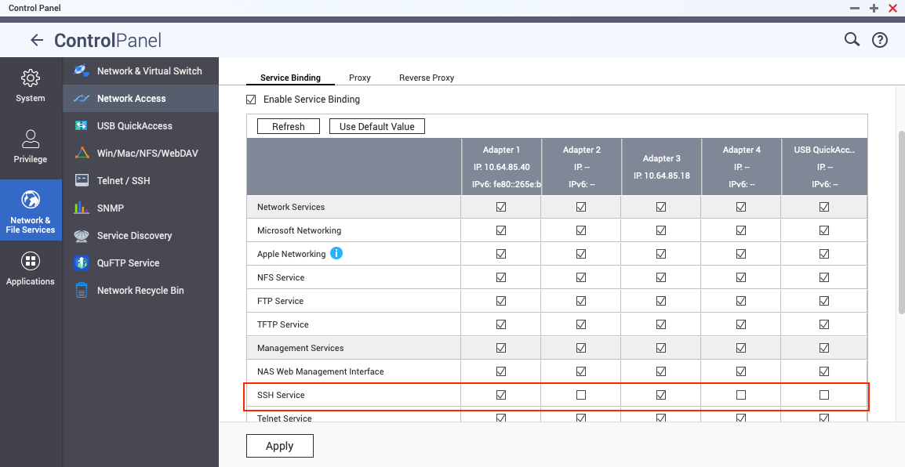
Task: Open the search magnifier icon
Action: click(852, 40)
